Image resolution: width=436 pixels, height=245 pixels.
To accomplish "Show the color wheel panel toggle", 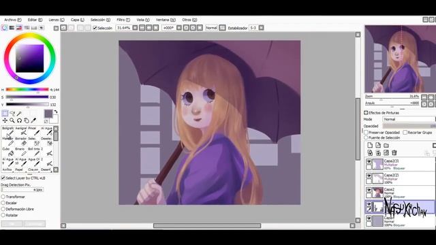I will point(4,28).
